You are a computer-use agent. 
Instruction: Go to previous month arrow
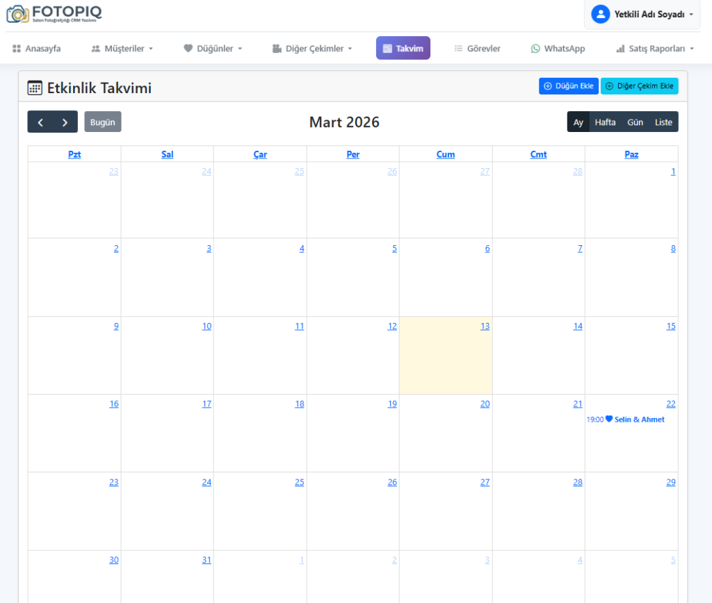(40, 122)
